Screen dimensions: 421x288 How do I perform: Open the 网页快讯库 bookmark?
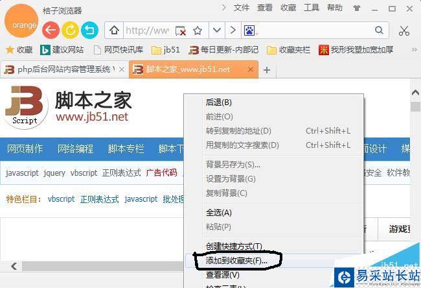pyautogui.click(x=119, y=50)
